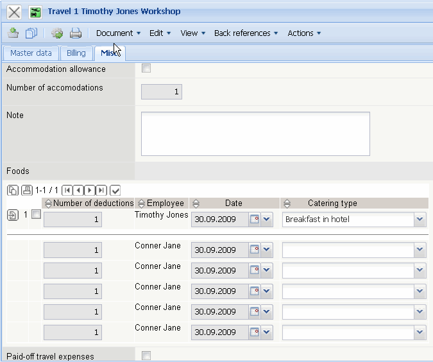
Task: Go to last page of Foods list
Action: point(101,190)
